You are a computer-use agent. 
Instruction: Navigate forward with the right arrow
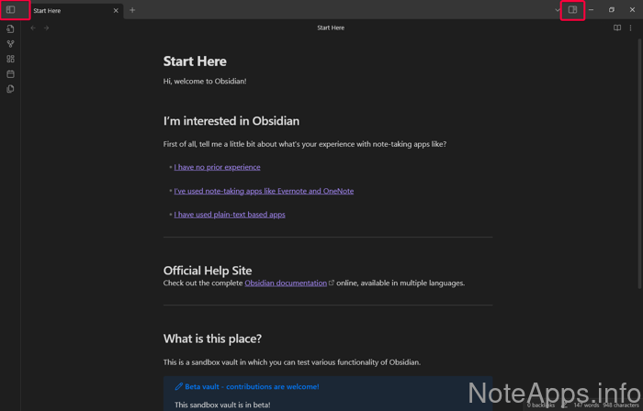coord(47,28)
